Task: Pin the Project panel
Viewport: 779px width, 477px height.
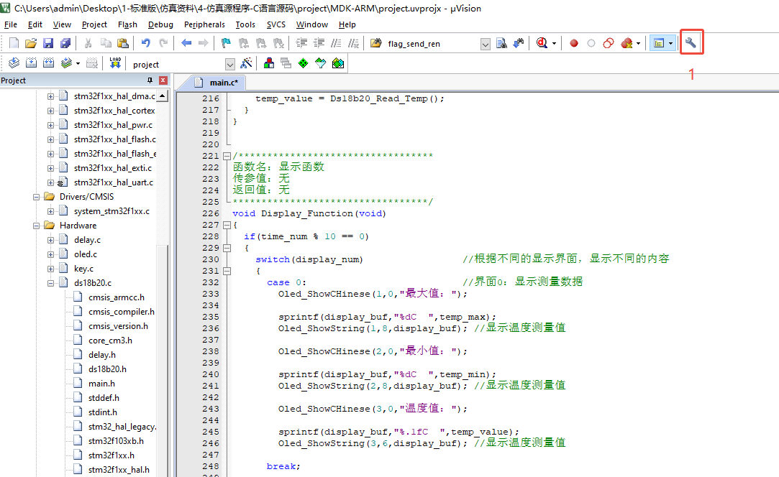Action: coord(150,80)
